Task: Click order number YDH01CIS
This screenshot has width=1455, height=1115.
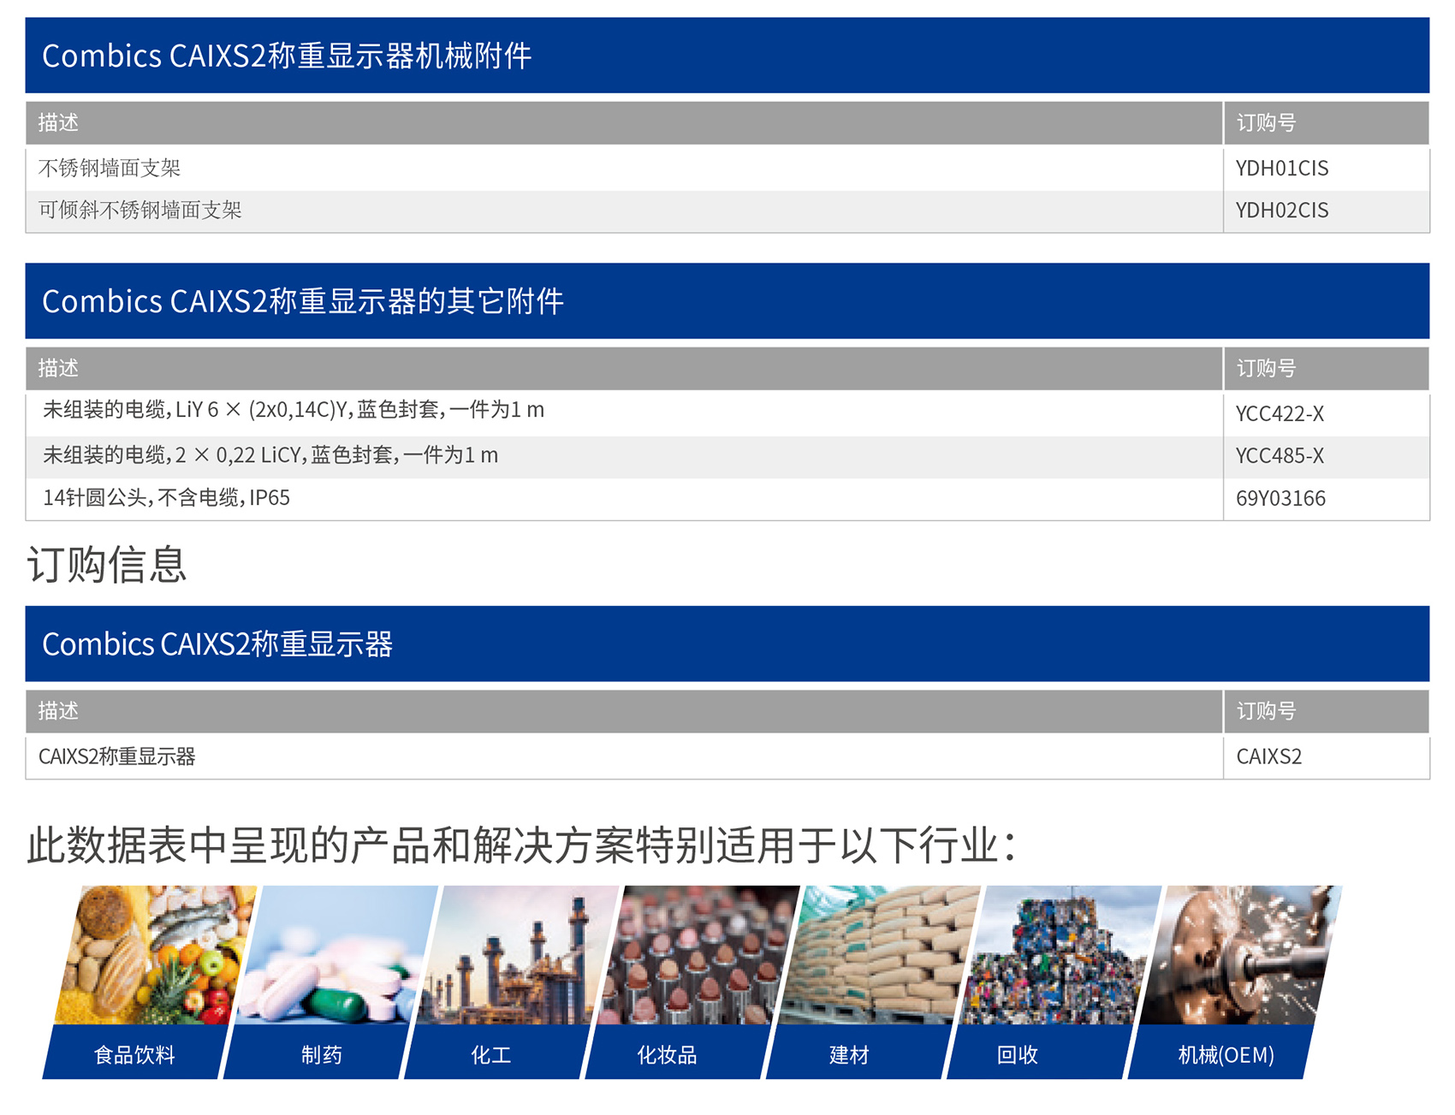Action: point(1281,169)
